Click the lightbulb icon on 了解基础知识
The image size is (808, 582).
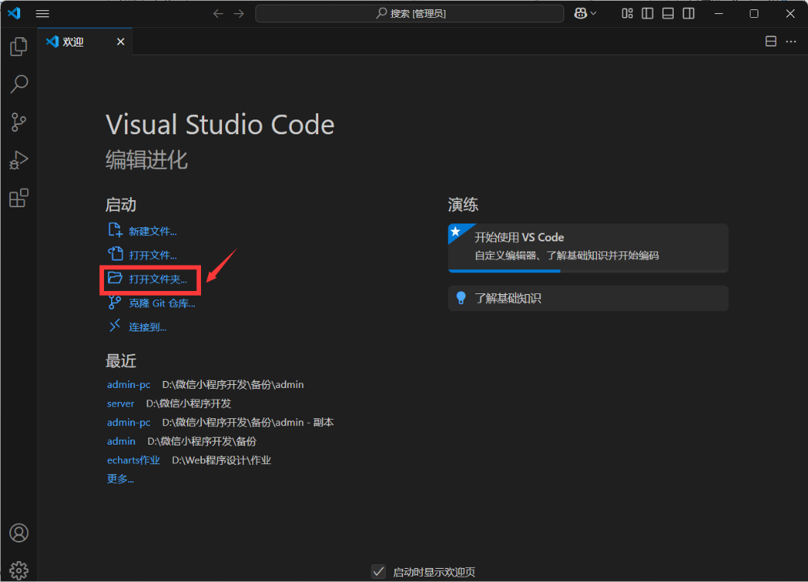coord(461,298)
